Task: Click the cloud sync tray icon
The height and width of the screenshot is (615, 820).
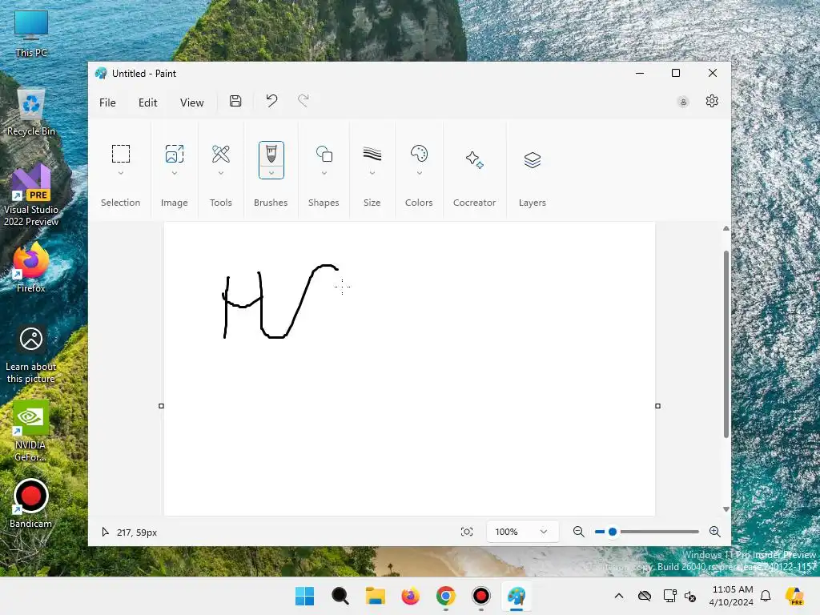Action: [x=645, y=596]
